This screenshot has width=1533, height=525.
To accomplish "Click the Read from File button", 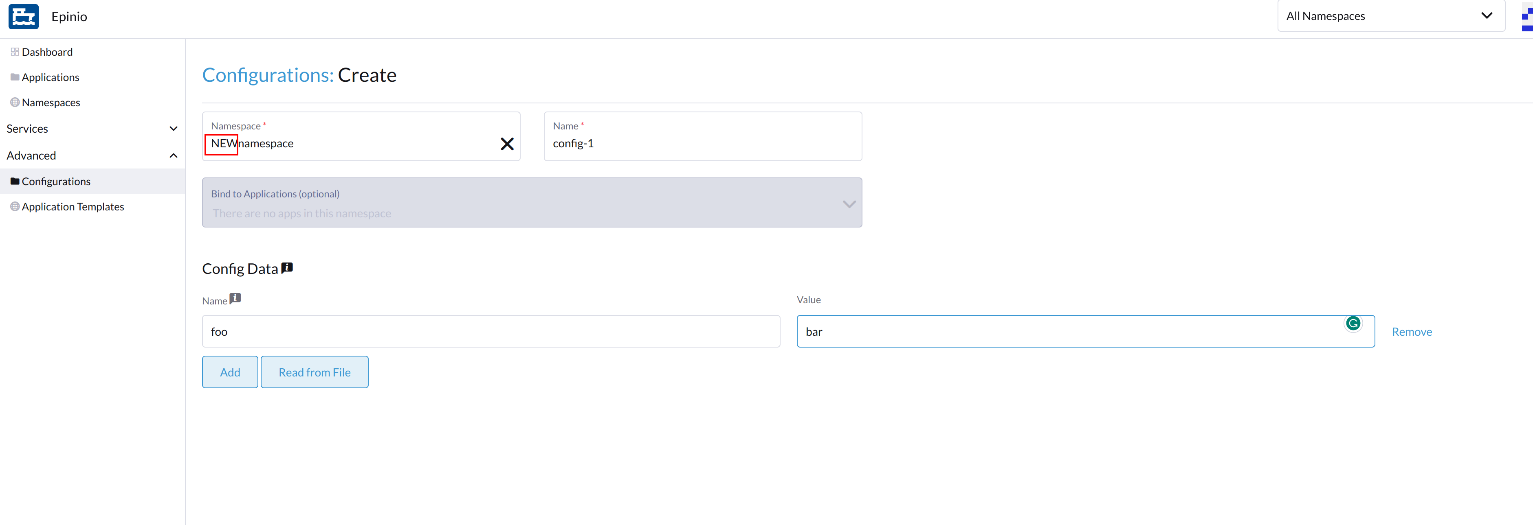I will pyautogui.click(x=314, y=372).
